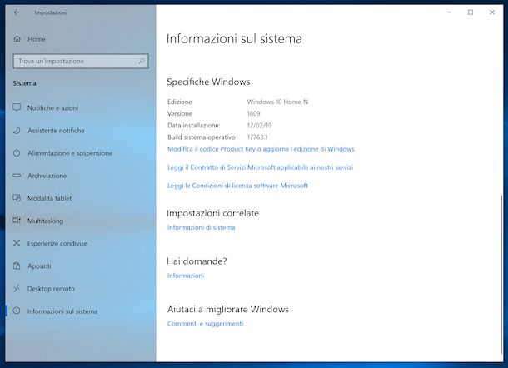Viewport: 508px width, 368px height.
Task: Click the Versione label
Action: [x=180, y=113]
